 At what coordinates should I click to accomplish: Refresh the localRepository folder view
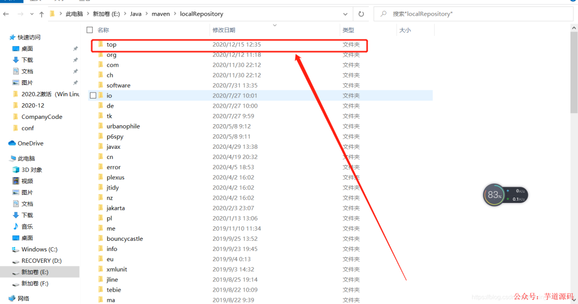point(361,14)
